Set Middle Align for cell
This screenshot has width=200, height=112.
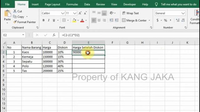point(99,13)
